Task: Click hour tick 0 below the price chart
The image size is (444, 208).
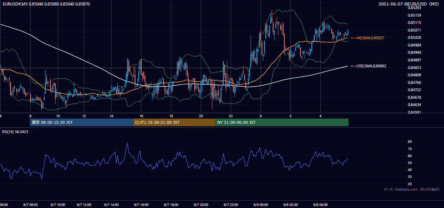Action: tap(261, 116)
